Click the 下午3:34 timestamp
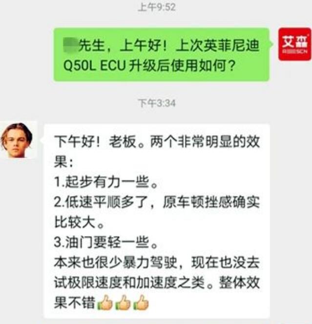312x324 pixels. coord(157,103)
